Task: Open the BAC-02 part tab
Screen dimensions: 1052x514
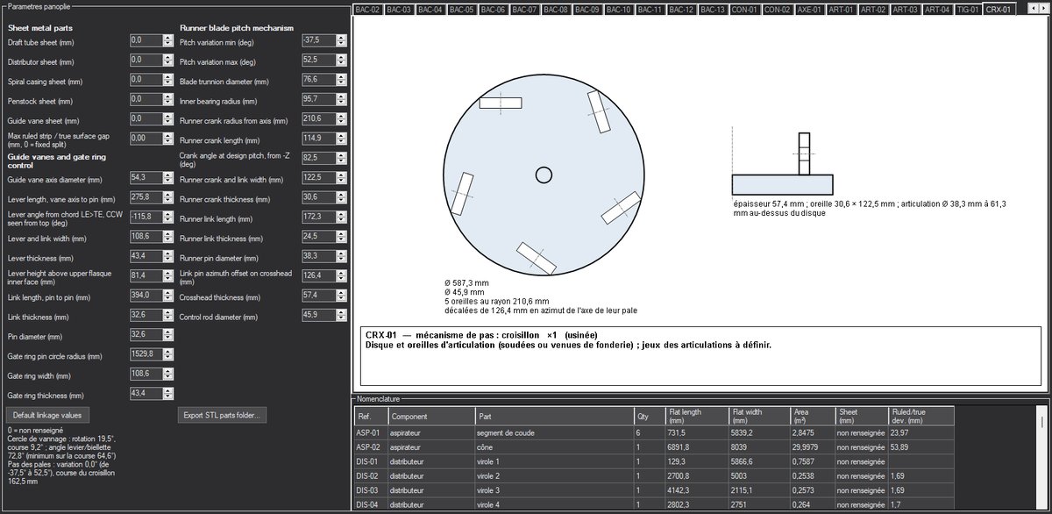Action: pyautogui.click(x=368, y=10)
